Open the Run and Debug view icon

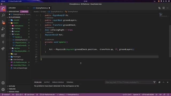(x=3, y=29)
